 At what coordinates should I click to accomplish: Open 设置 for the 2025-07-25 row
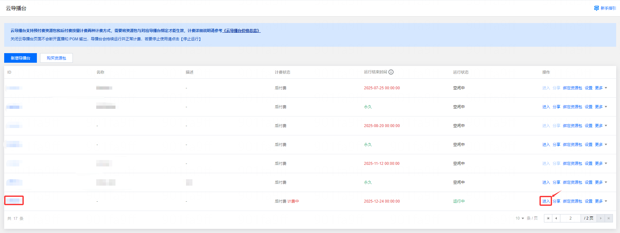coord(589,88)
